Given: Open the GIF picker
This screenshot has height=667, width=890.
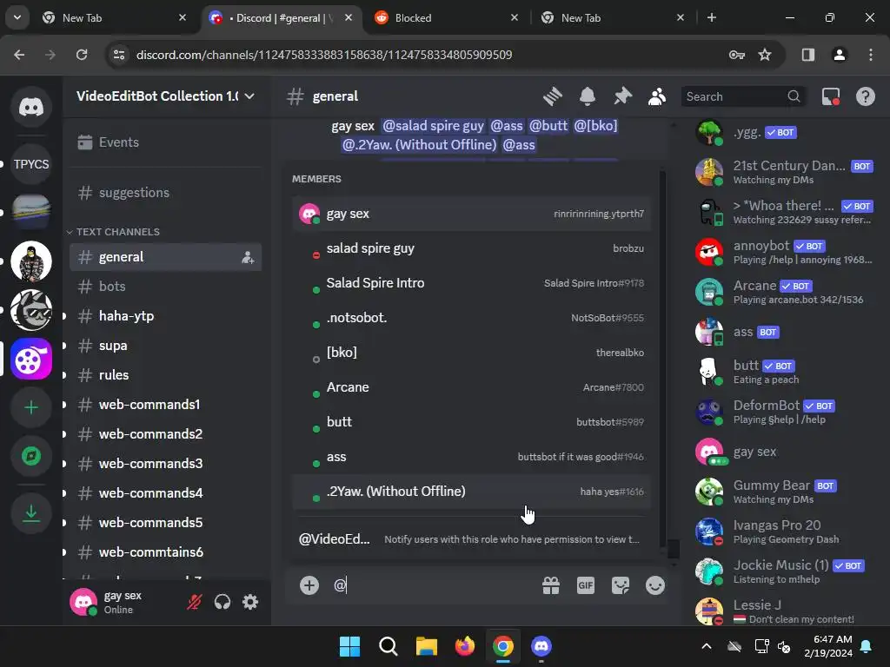Looking at the screenshot, I should point(586,585).
